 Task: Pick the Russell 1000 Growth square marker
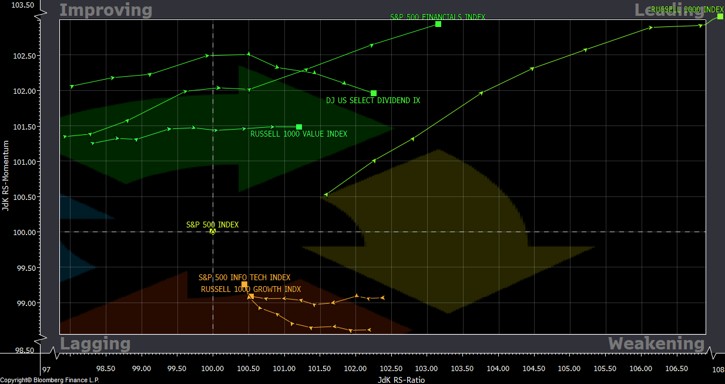pyautogui.click(x=251, y=296)
